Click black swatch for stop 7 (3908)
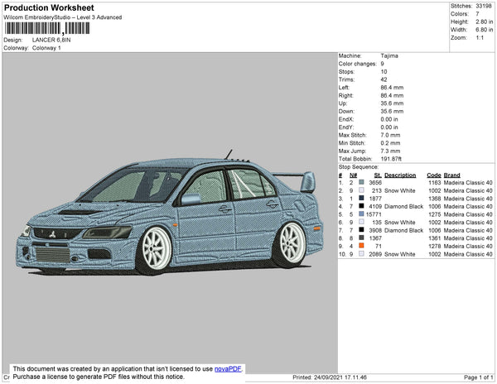Screen dimensions: 497x384 (361, 230)
